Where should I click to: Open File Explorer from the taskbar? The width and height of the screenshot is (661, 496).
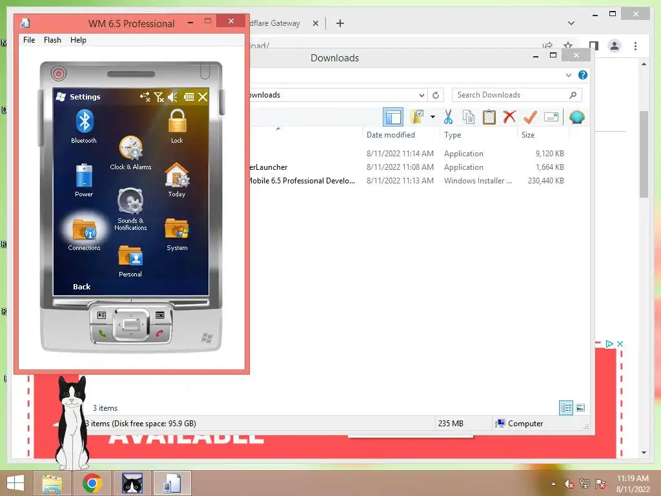click(52, 483)
